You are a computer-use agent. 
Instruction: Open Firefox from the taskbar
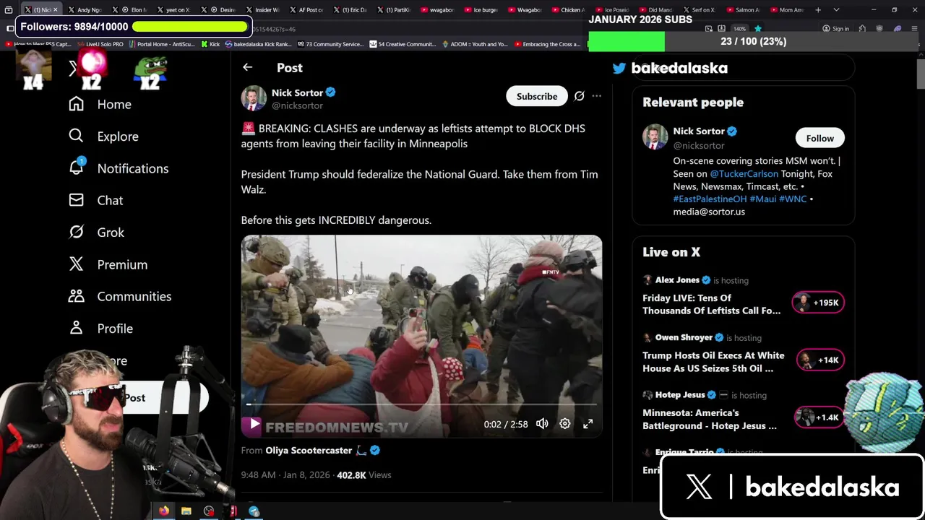[x=164, y=511]
